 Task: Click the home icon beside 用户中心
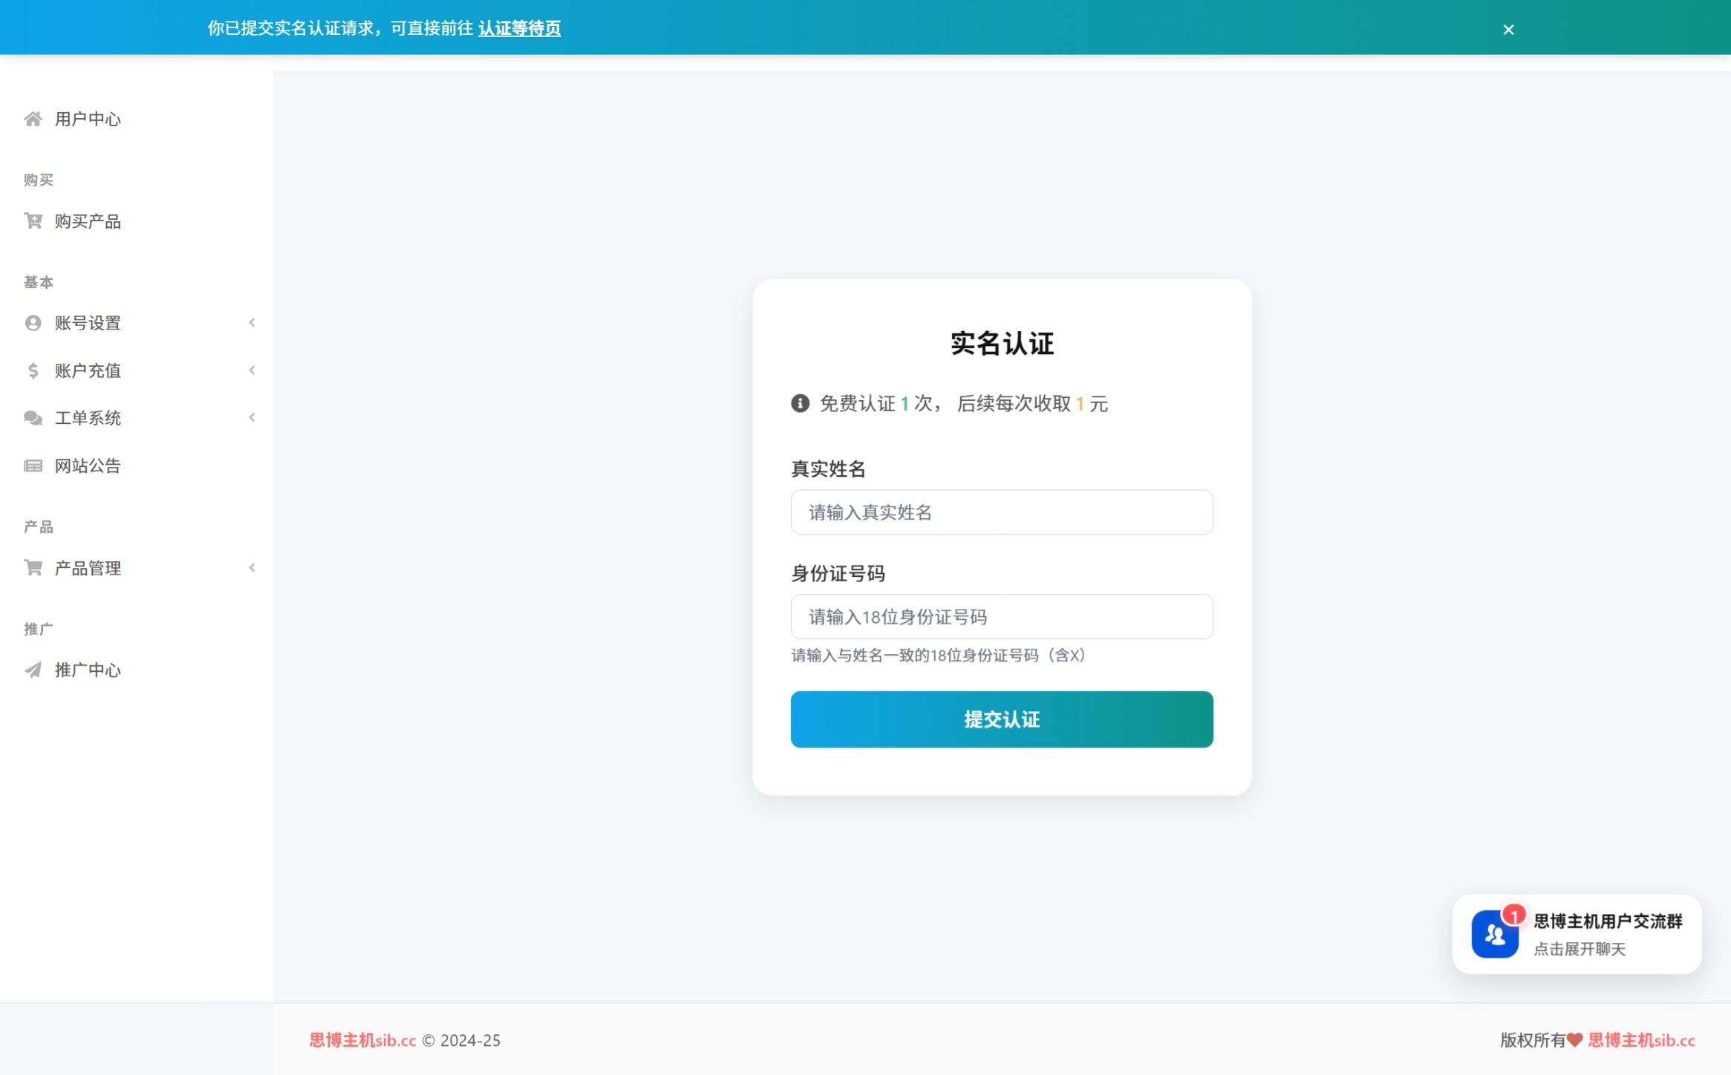33,119
